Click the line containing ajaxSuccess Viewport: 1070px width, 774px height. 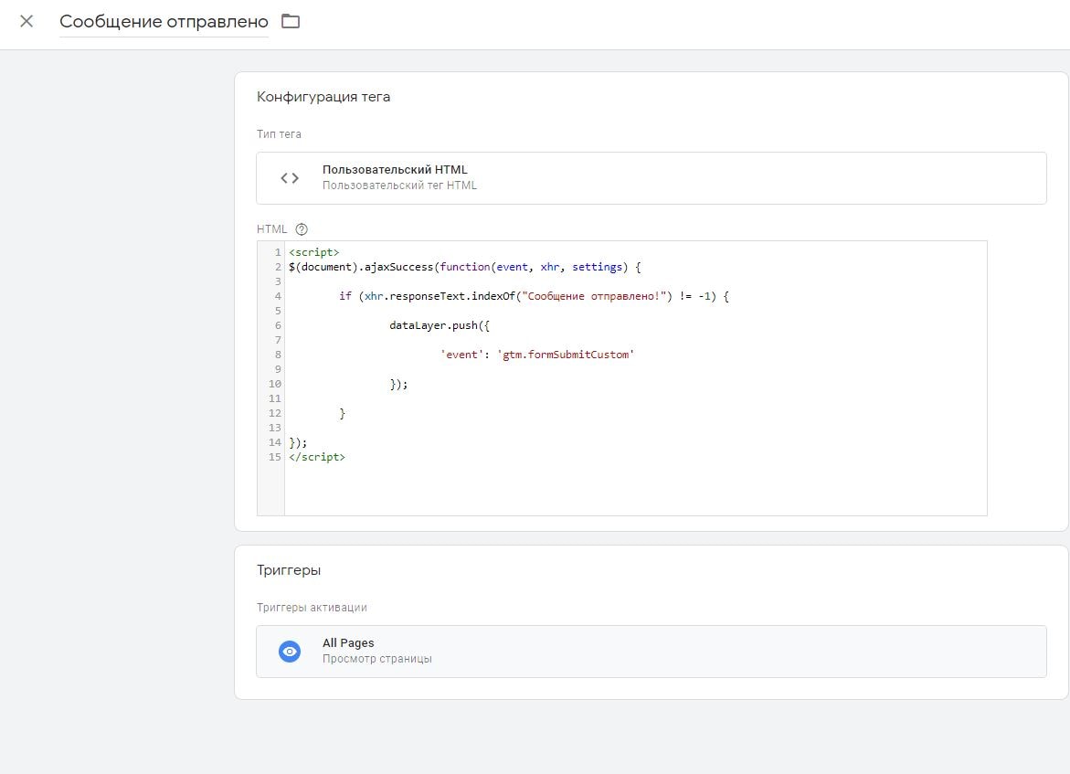click(465, 267)
